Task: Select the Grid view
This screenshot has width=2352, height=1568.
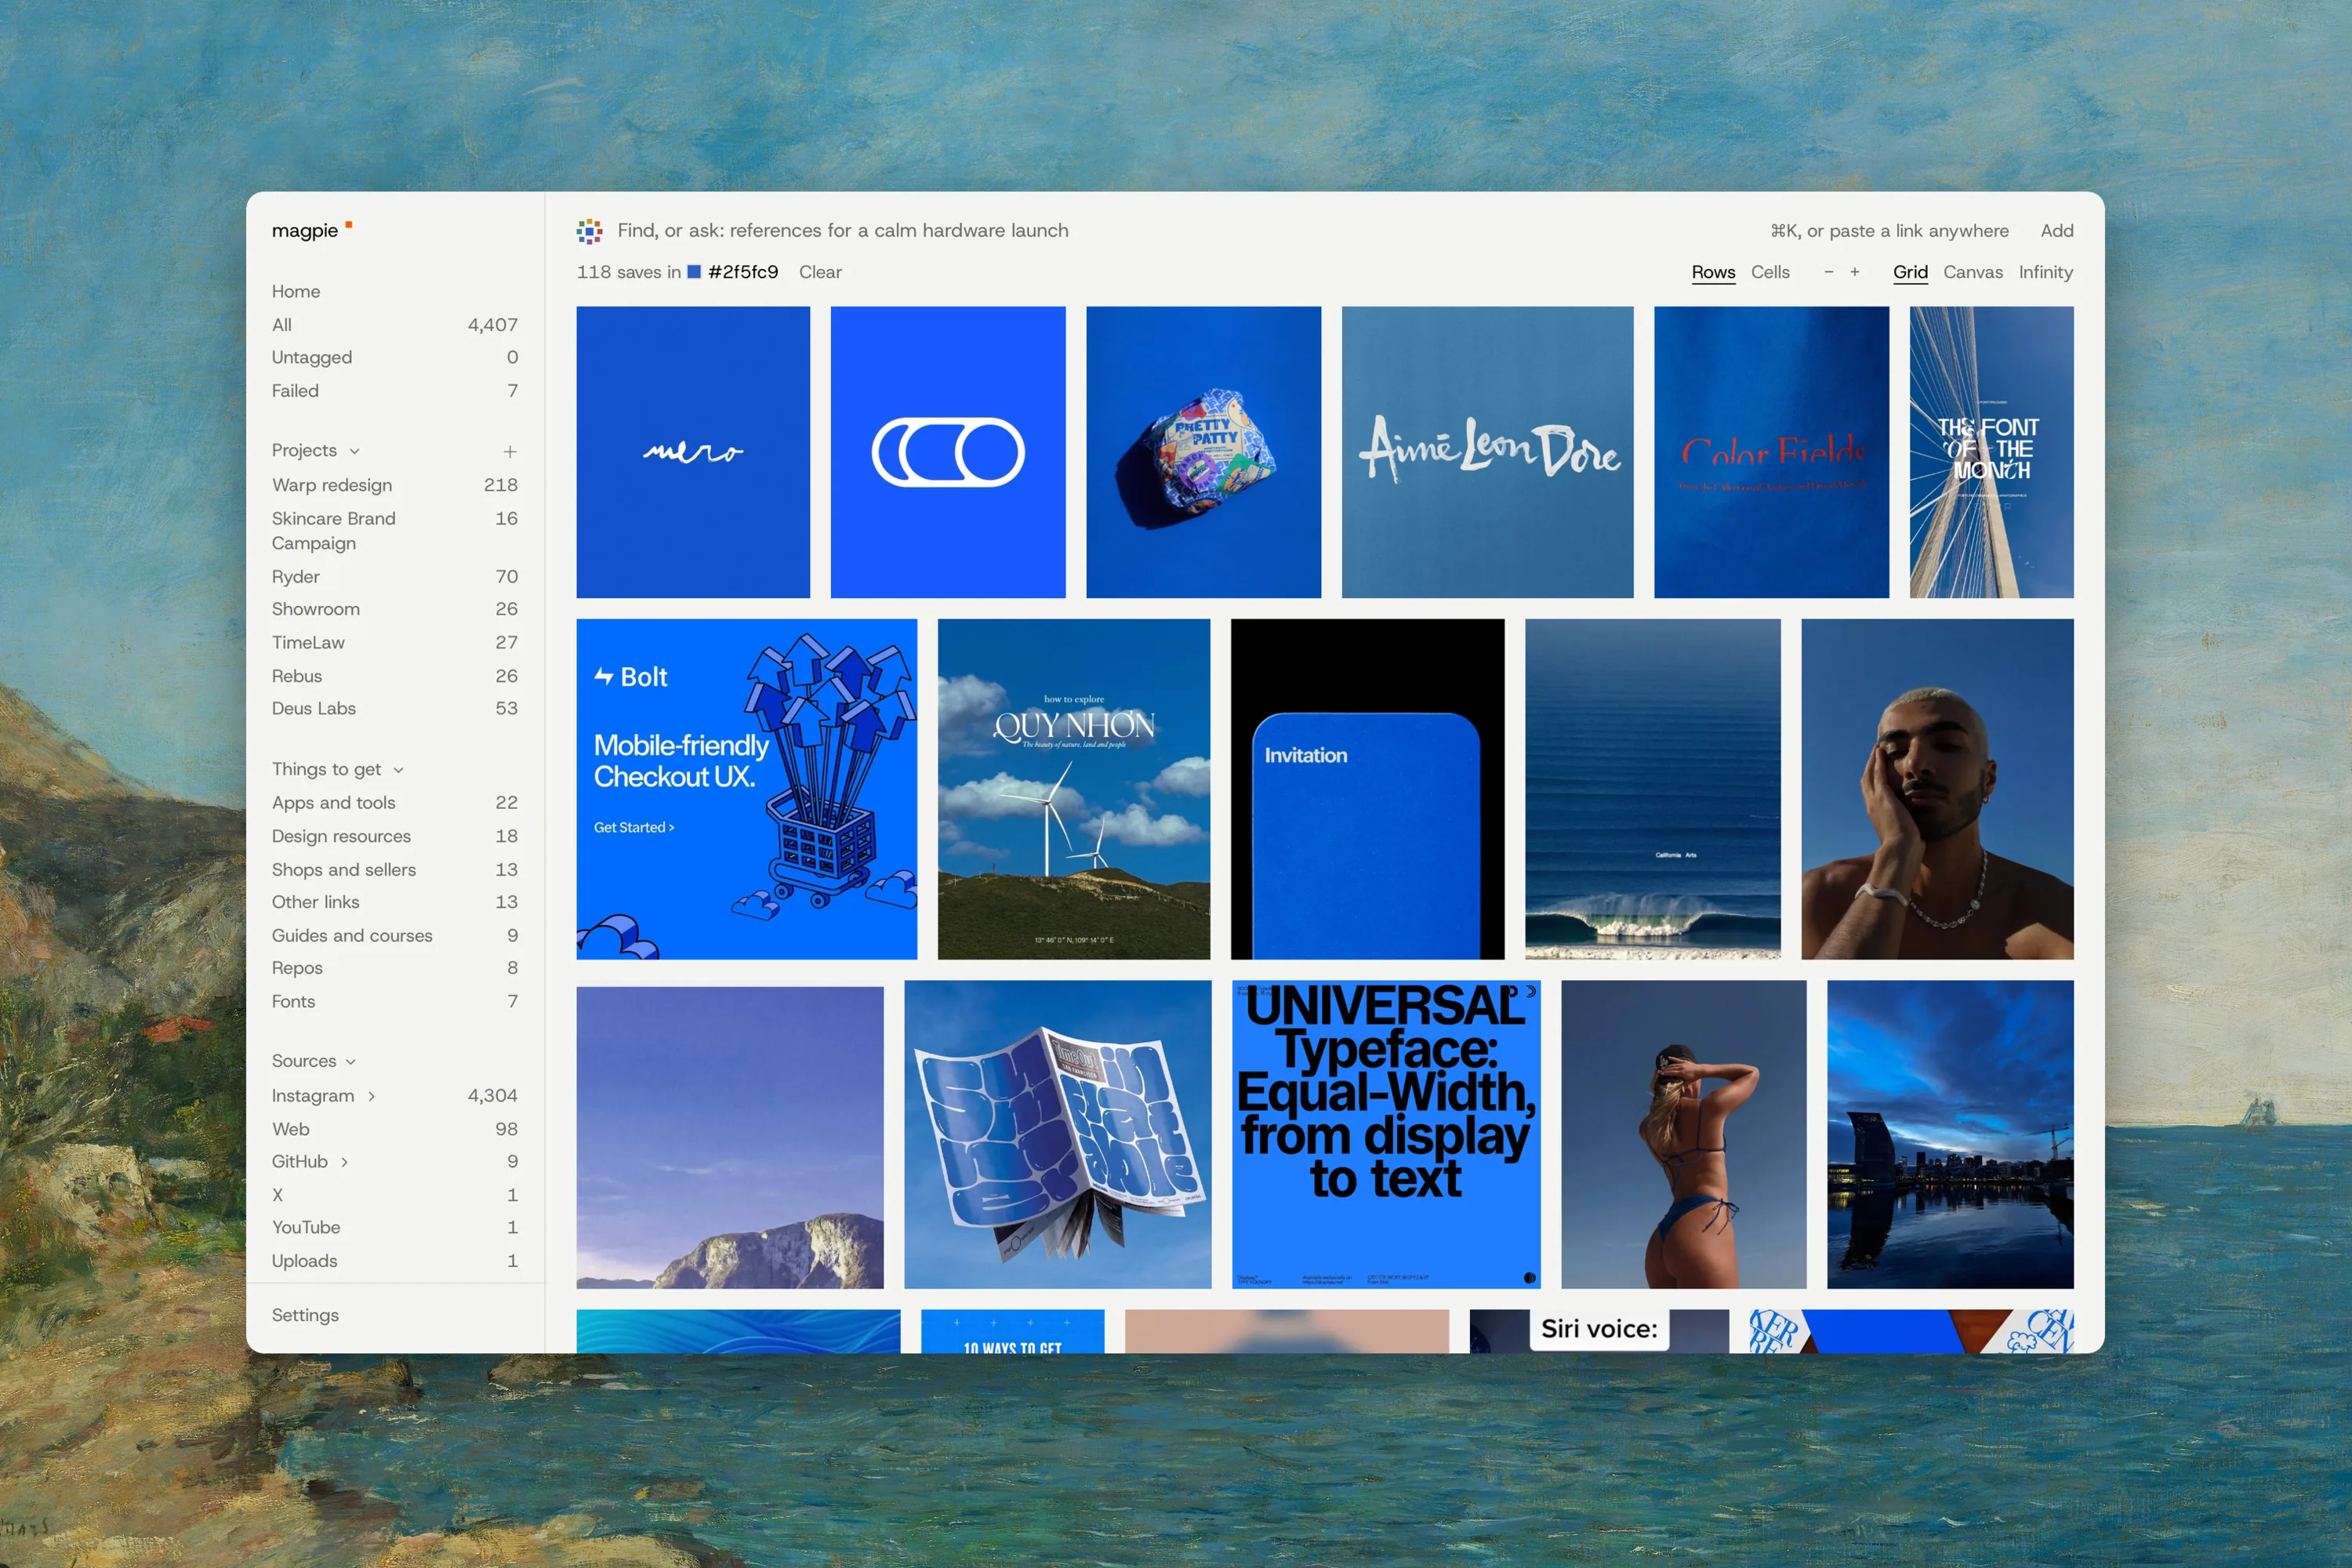Action: (x=1910, y=272)
